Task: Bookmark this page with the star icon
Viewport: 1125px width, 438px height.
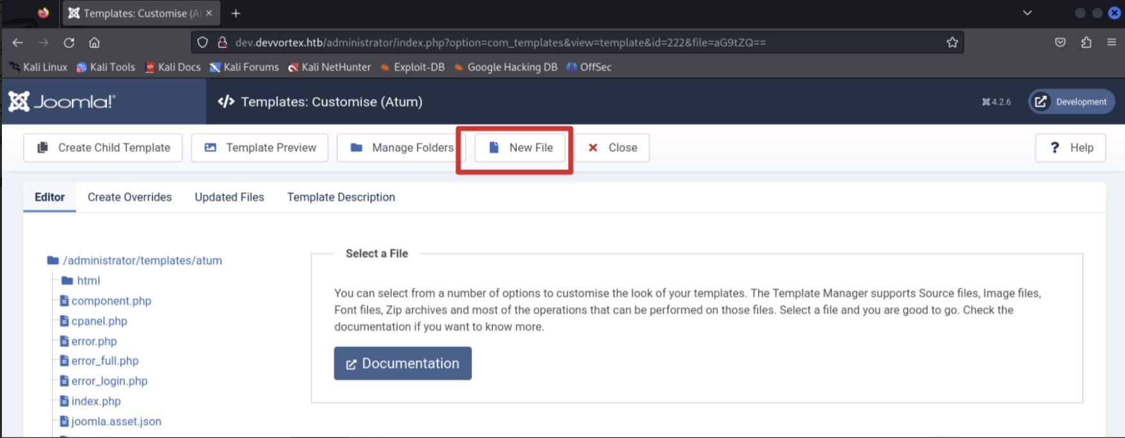Action: (952, 43)
